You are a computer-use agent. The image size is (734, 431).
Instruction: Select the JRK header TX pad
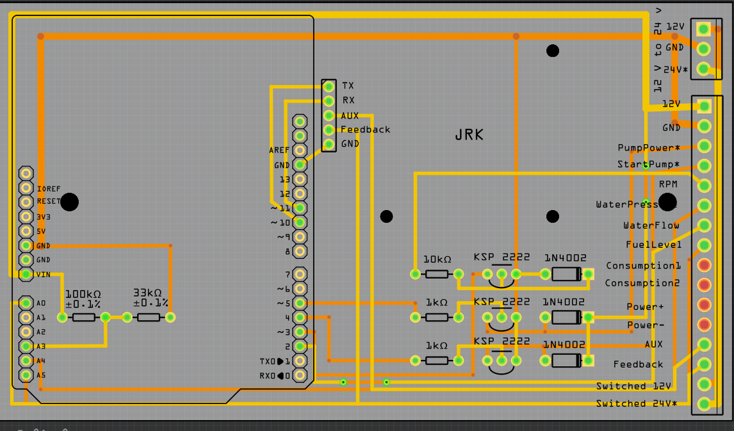pyautogui.click(x=329, y=87)
